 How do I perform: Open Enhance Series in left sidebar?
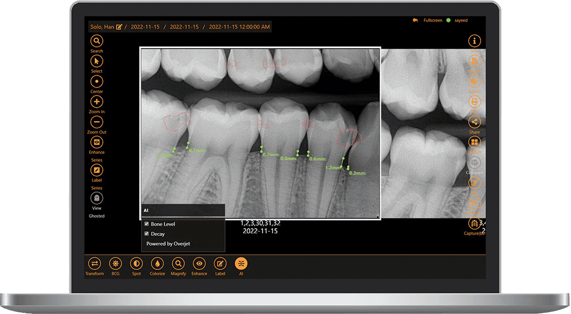pos(96,142)
